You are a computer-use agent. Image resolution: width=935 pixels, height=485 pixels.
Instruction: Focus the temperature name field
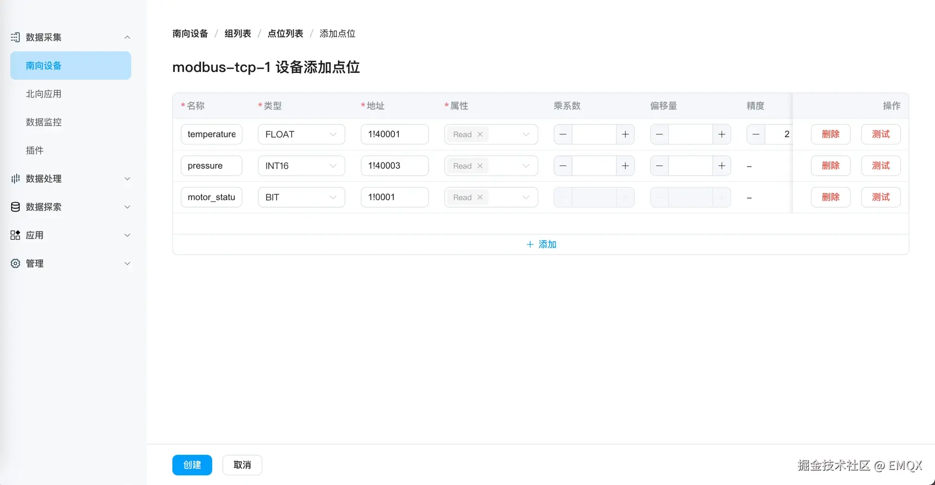tap(211, 134)
